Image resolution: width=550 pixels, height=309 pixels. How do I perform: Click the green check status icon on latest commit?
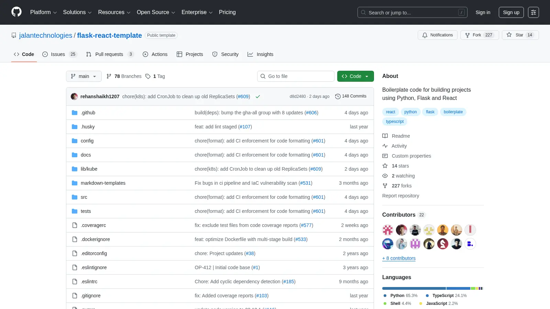[x=258, y=96]
